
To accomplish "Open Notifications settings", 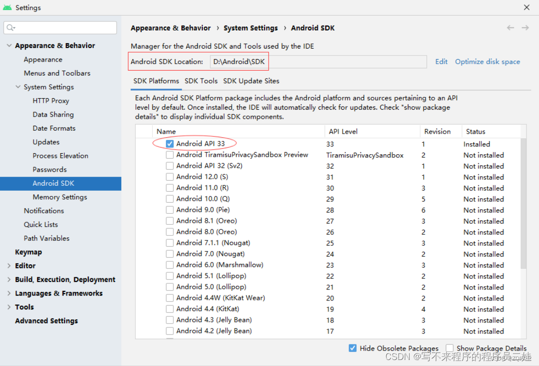I will (44, 211).
